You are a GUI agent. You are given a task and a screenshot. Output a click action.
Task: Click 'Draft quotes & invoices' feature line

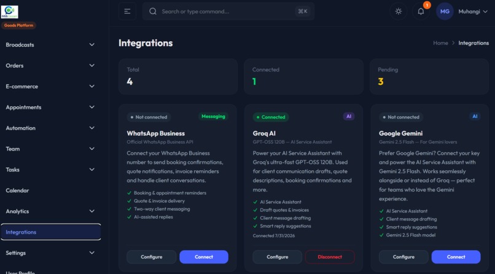(284, 210)
